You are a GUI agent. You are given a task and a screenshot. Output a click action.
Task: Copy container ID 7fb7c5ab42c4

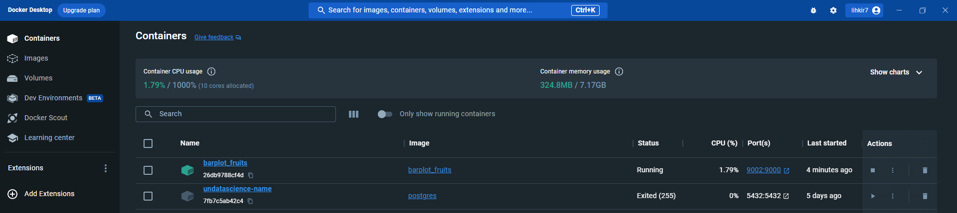pos(250,201)
